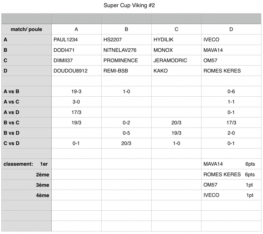Select the ROMES KERES player cell in row D

231,71
